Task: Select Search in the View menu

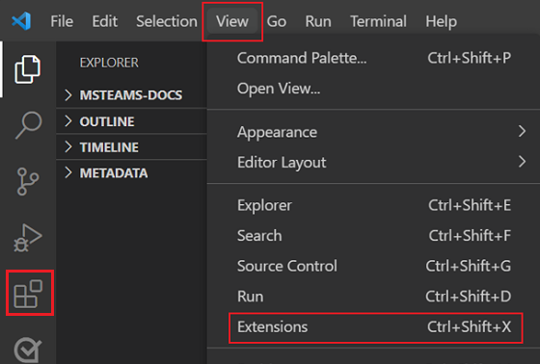Action: point(374,236)
